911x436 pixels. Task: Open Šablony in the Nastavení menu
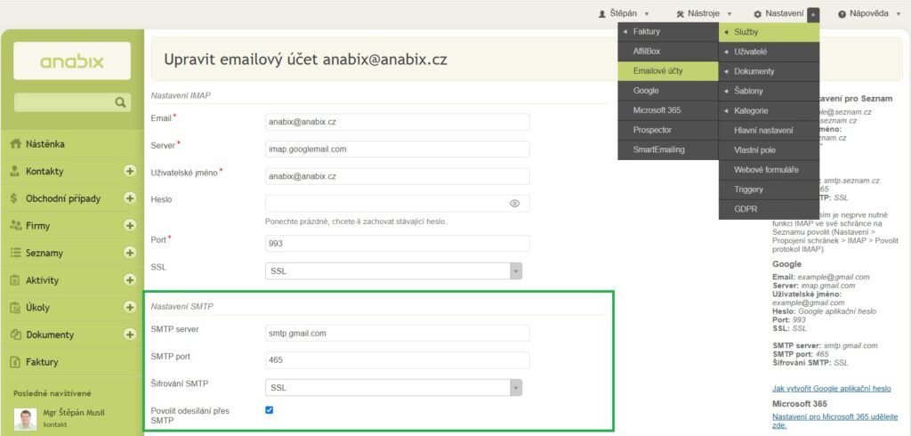[x=769, y=91]
